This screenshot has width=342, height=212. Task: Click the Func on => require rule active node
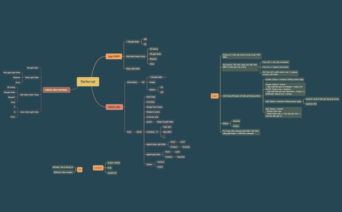pyautogui.click(x=276, y=67)
